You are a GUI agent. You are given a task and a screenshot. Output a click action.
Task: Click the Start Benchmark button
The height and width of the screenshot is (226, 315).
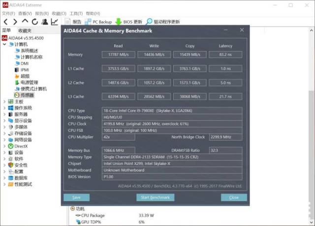(x=156, y=198)
